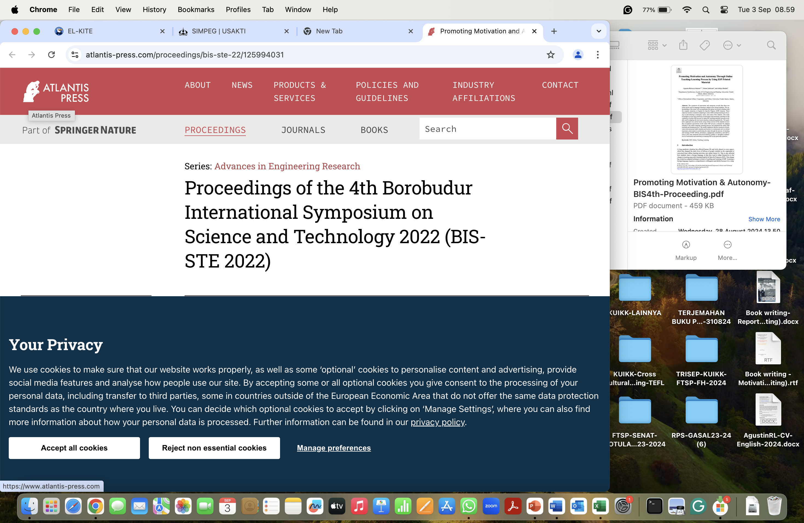Open INDUSTRY AFFILIATIONS navigation item
Image resolution: width=804 pixels, height=523 pixels.
(484, 92)
